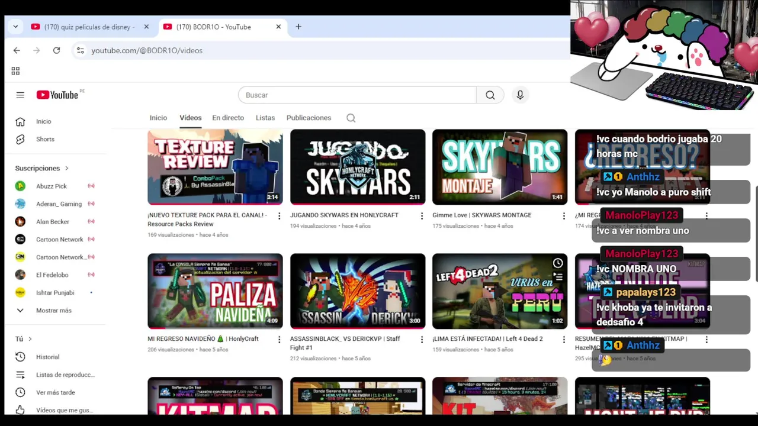Click the channel search magnifier icon
The width and height of the screenshot is (758, 426).
[351, 118]
